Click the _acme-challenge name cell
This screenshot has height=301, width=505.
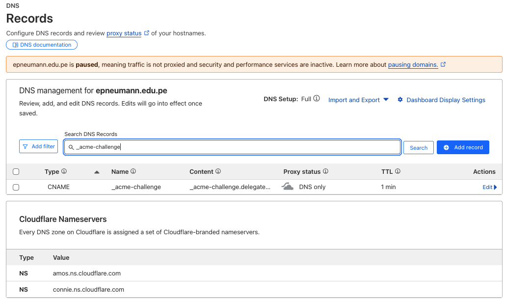[x=136, y=187]
